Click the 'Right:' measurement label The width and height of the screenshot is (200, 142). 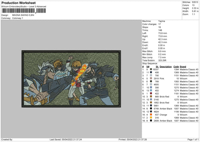[145, 36]
